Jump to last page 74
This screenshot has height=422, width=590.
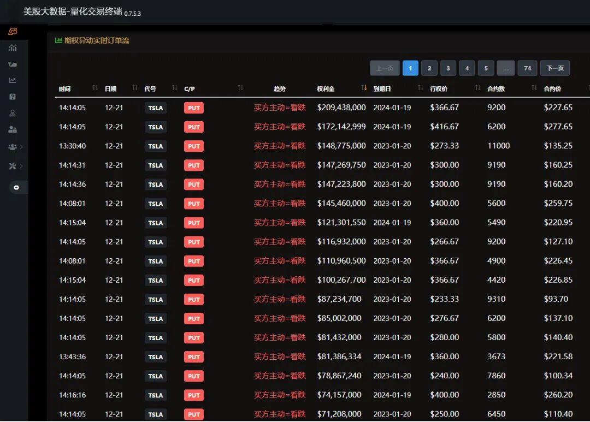point(528,68)
